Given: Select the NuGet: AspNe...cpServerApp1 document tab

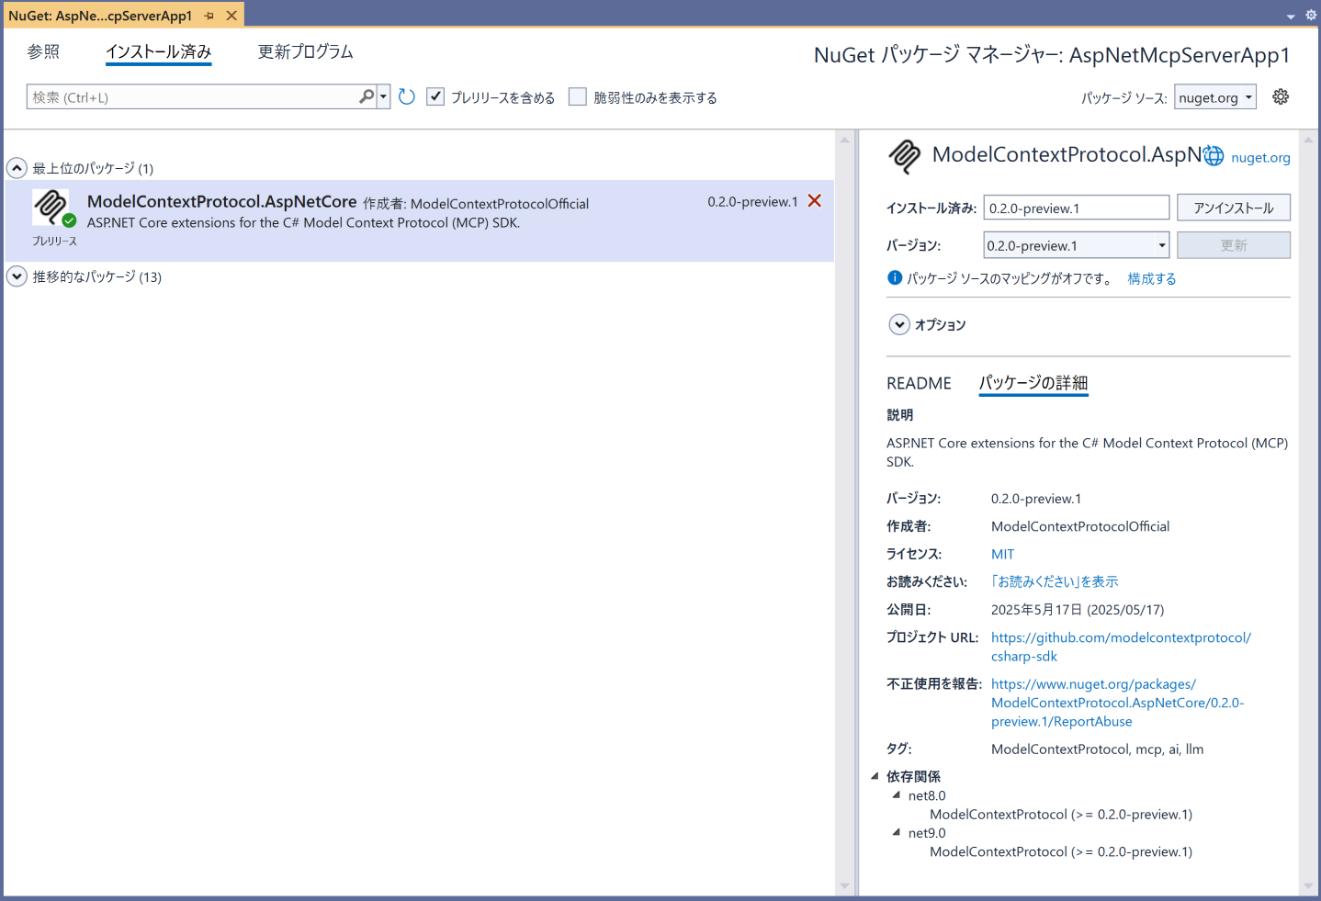Looking at the screenshot, I should point(100,16).
